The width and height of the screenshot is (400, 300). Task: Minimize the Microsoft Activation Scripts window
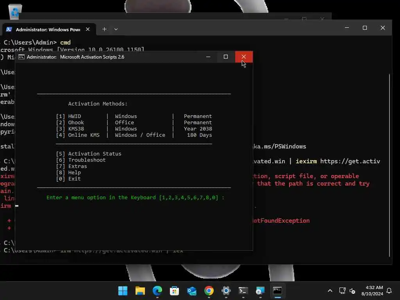pyautogui.click(x=208, y=57)
